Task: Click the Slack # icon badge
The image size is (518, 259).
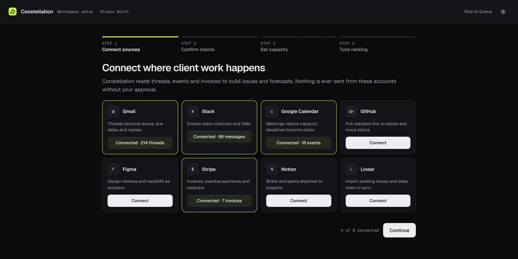Action: pos(192,112)
